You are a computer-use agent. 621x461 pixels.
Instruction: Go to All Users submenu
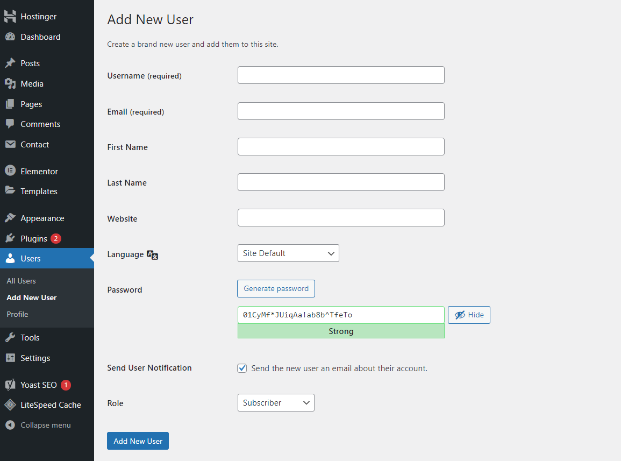point(22,281)
